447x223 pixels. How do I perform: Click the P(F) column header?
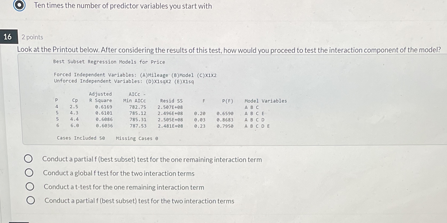(227, 101)
